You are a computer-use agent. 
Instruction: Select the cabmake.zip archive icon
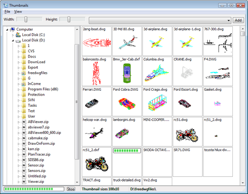[24, 138]
